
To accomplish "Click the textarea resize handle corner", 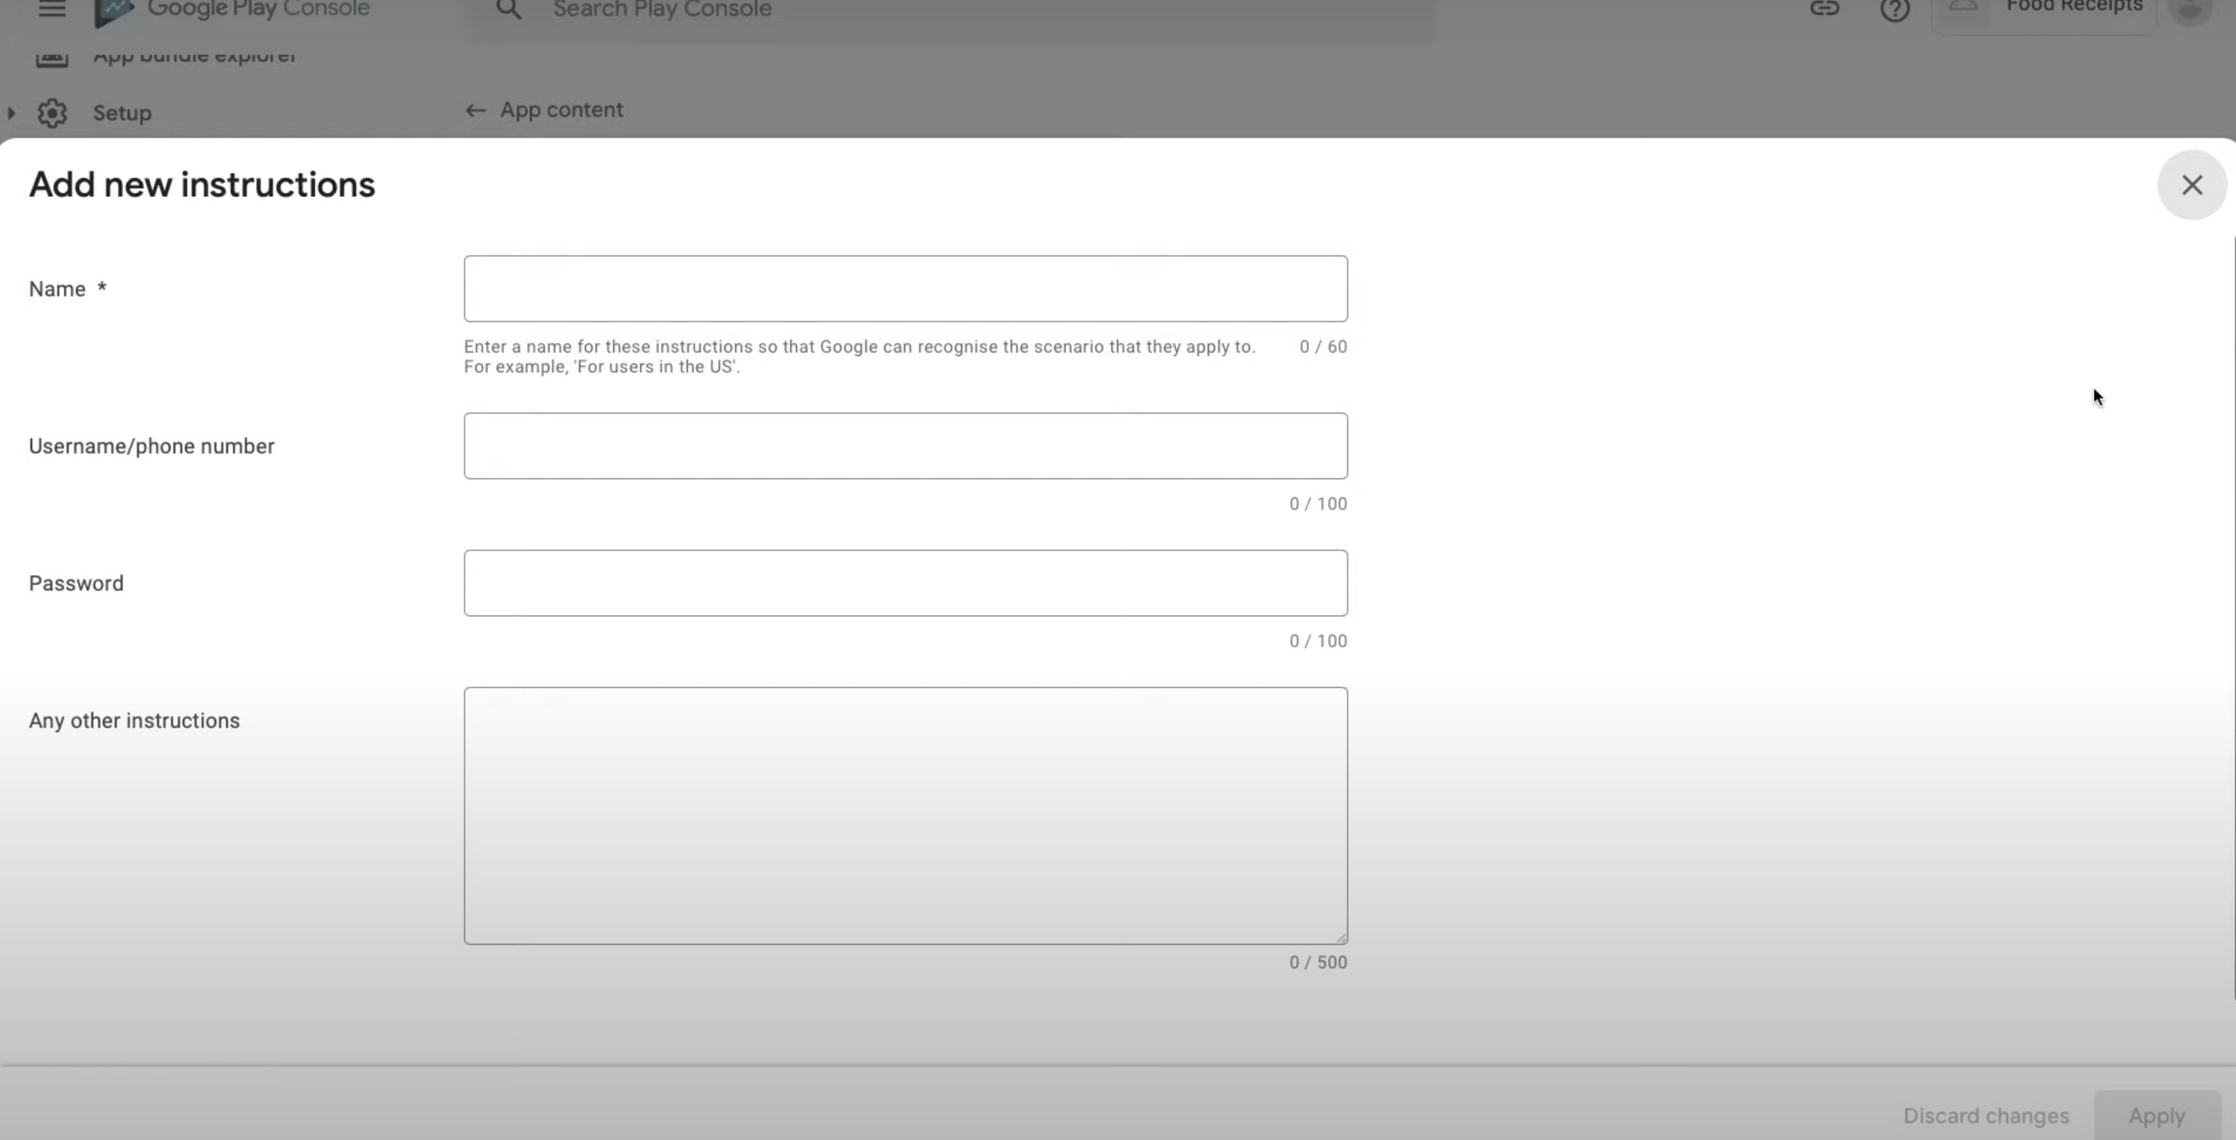I will coord(1341,937).
